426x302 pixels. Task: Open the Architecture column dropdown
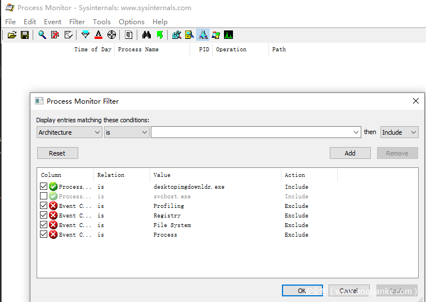click(x=69, y=132)
